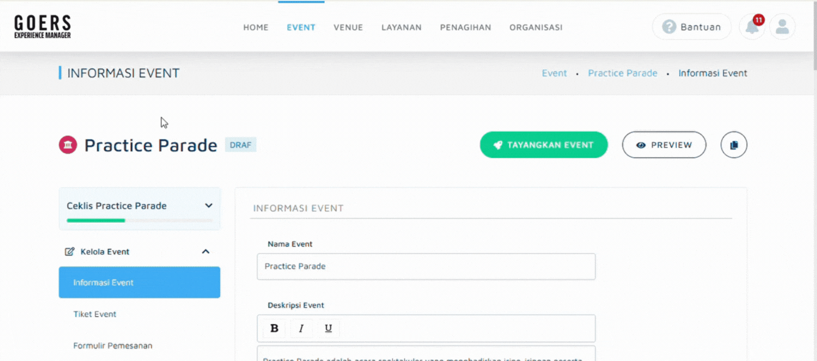Open the EVENT menu tab
817x361 pixels.
301,27
